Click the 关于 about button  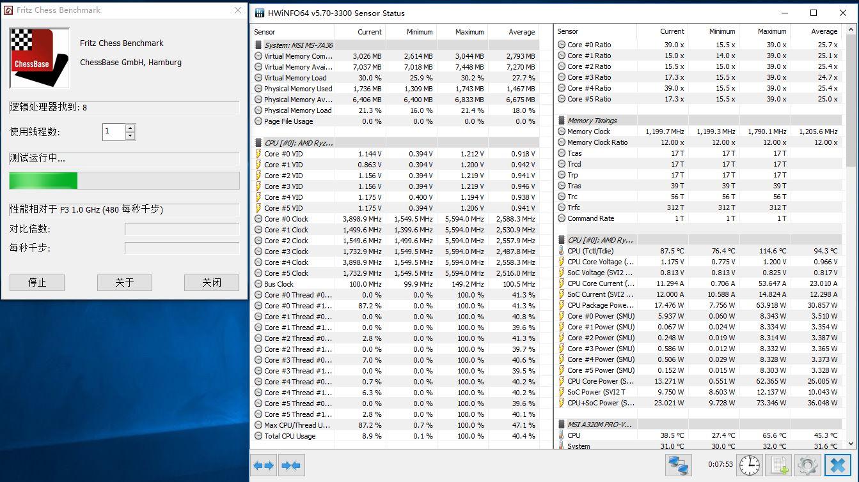(x=124, y=282)
